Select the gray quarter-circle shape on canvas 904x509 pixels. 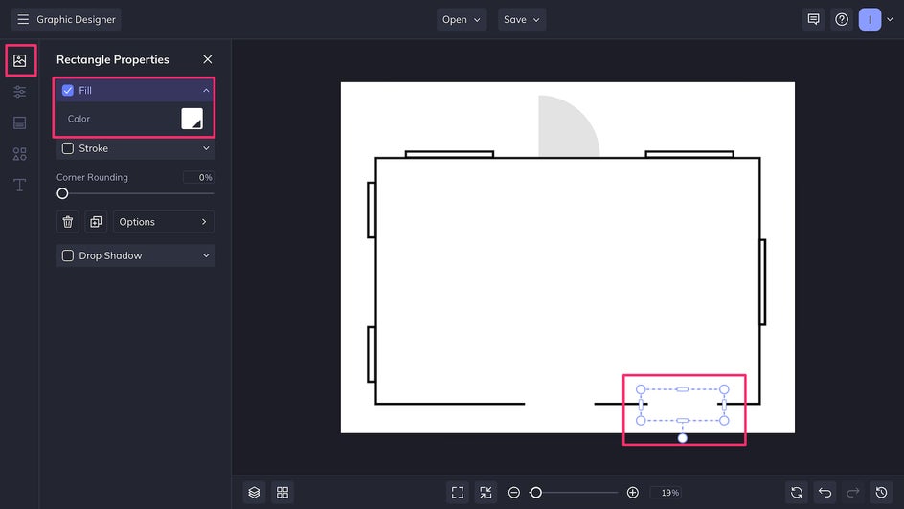pyautogui.click(x=562, y=131)
